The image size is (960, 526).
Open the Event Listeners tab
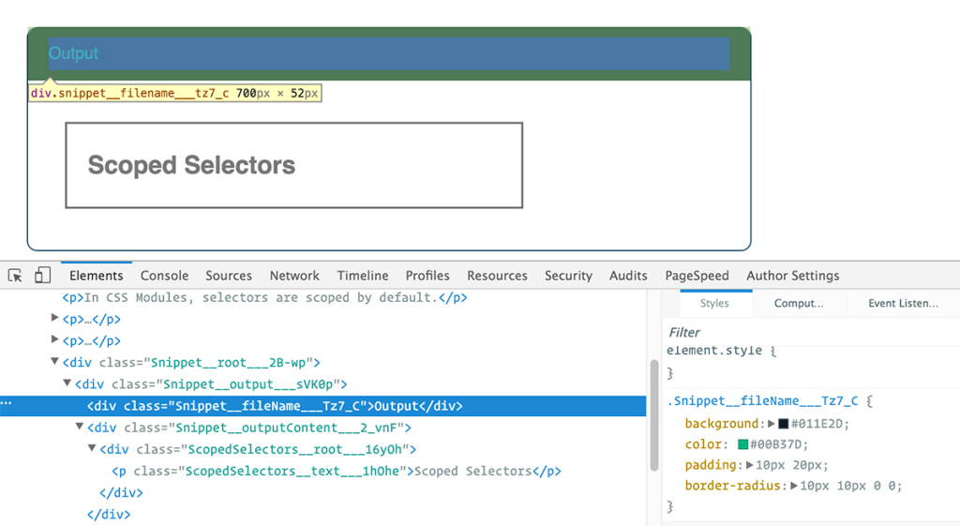coord(903,303)
